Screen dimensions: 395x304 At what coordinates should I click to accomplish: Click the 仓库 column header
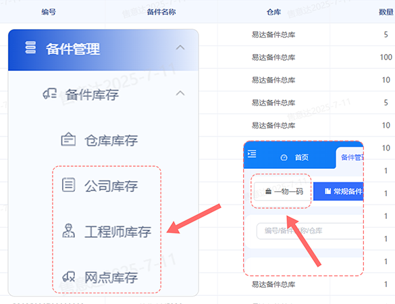(274, 12)
